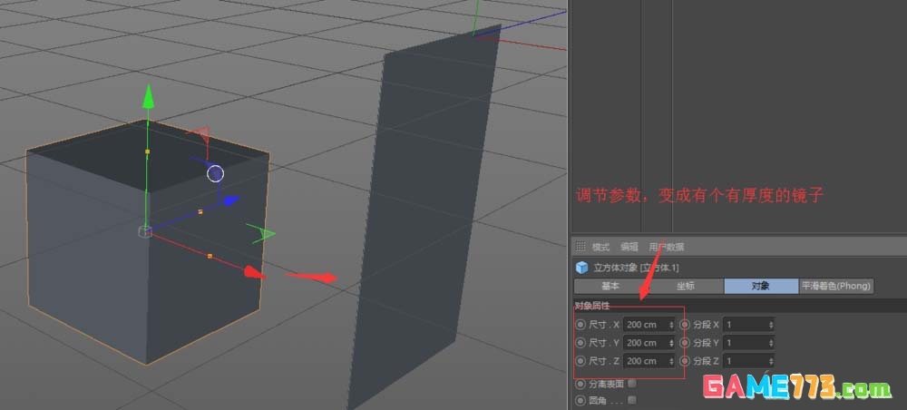Grab the green Y-axis arrow tip on cube
907x410 pixels.
148,96
